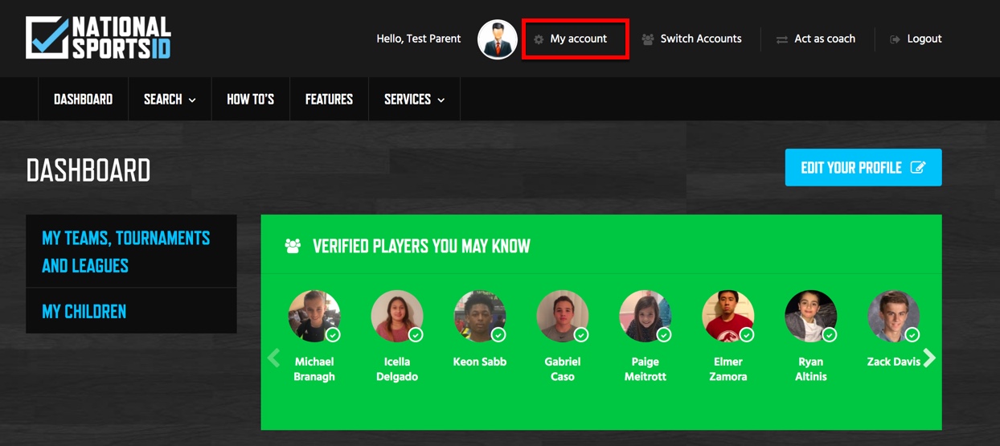Select My Teams, Tournaments and Leagues
The image size is (1000, 446).
(x=131, y=252)
